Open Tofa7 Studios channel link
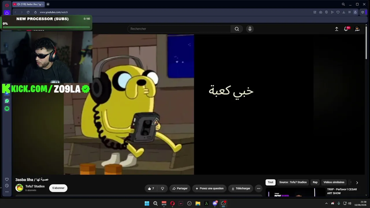Viewport: 370px width, 208px height. pos(35,186)
